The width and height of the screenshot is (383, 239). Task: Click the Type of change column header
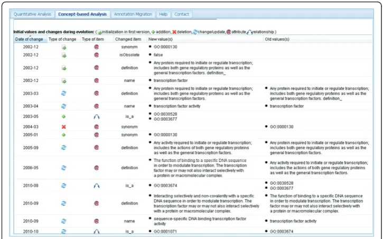(x=63, y=39)
